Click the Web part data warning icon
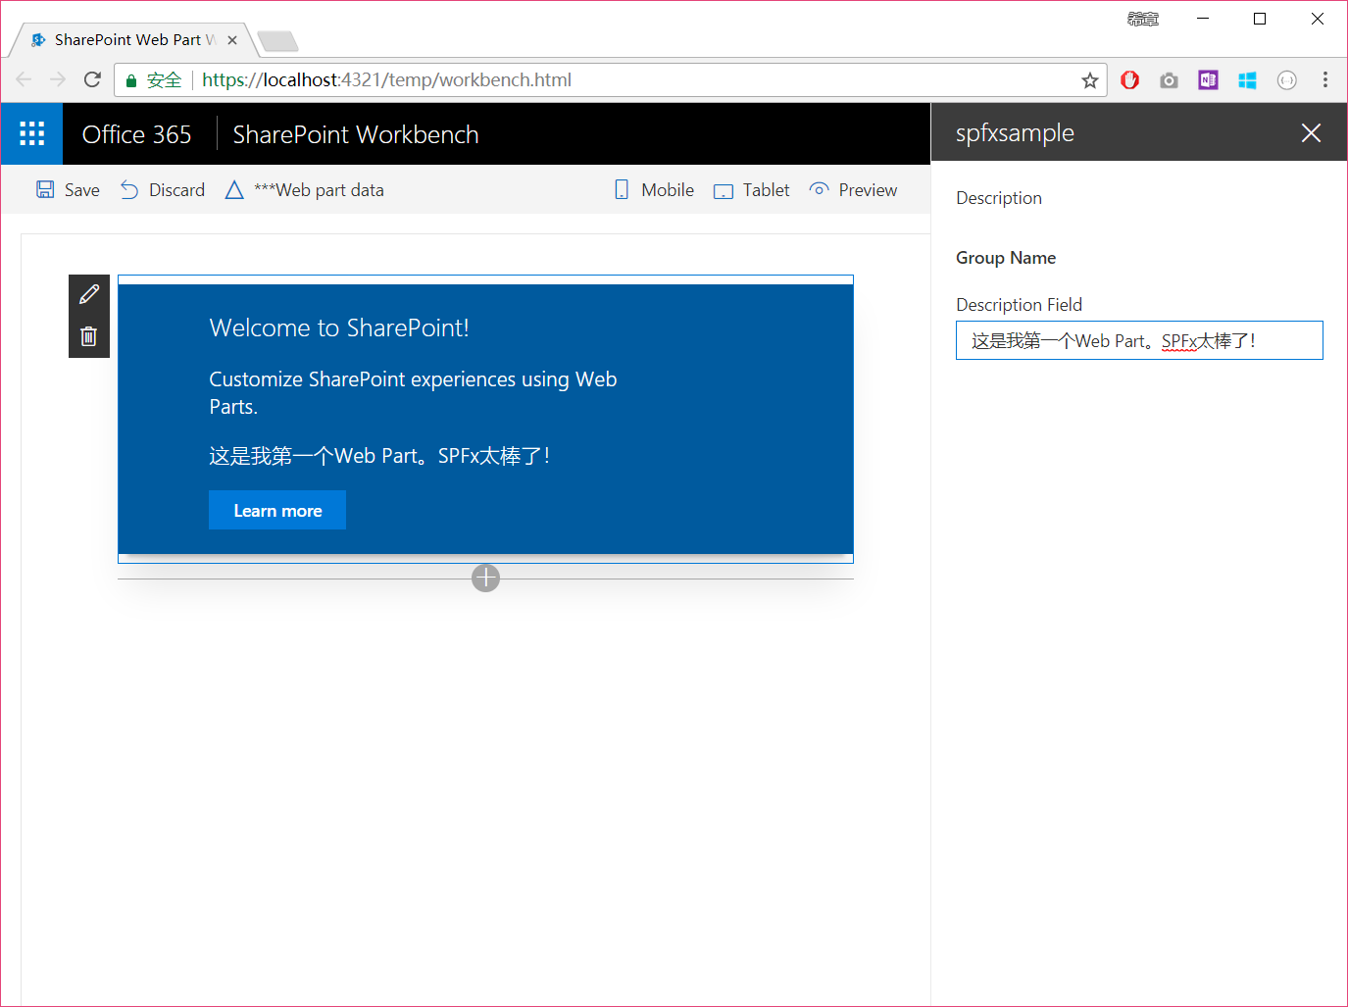The width and height of the screenshot is (1348, 1007). (x=234, y=189)
